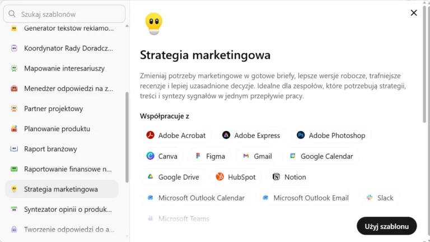Click the Slack label

[x=385, y=198]
